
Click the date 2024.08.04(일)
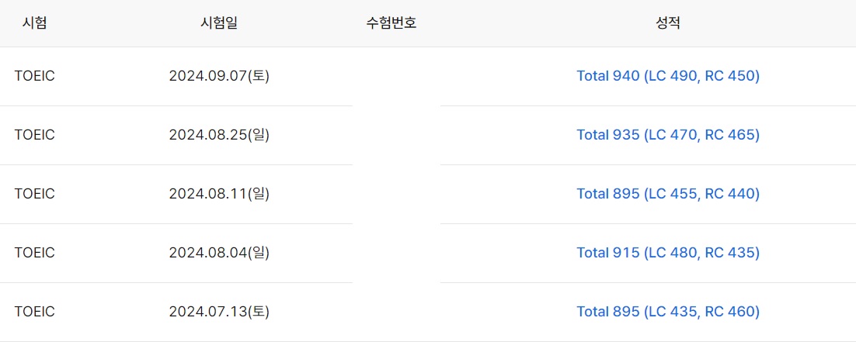219,253
